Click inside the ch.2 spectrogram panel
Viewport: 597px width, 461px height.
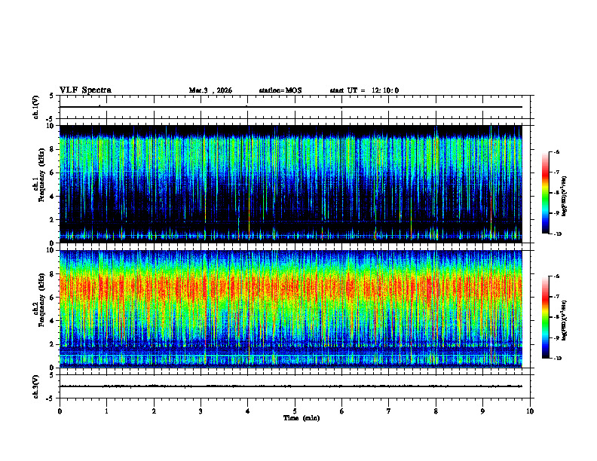290,309
